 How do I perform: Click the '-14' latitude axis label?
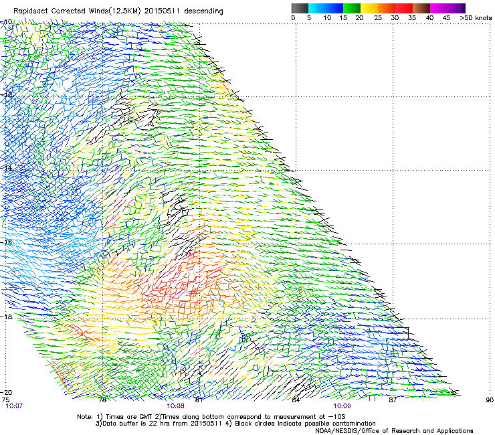[x=6, y=168]
